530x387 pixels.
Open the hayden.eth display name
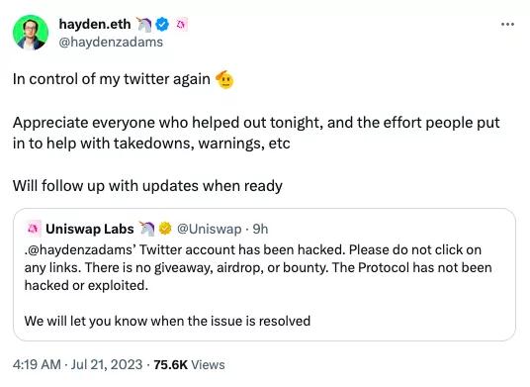tap(95, 25)
